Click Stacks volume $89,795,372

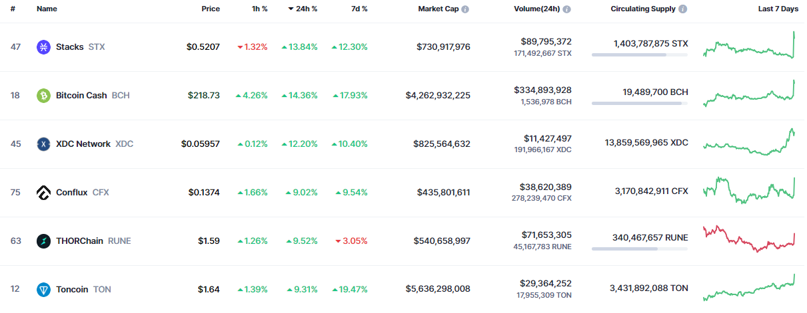[x=546, y=41]
